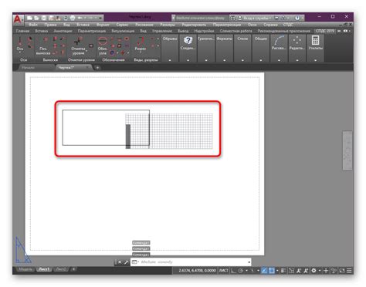Viewport: 366px width, 287px height.
Task: Open the Справка menu
Action: [270, 25]
